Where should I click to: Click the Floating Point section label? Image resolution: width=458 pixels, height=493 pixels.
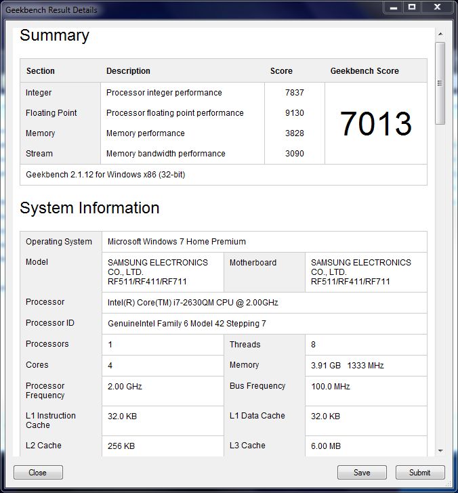pos(51,113)
